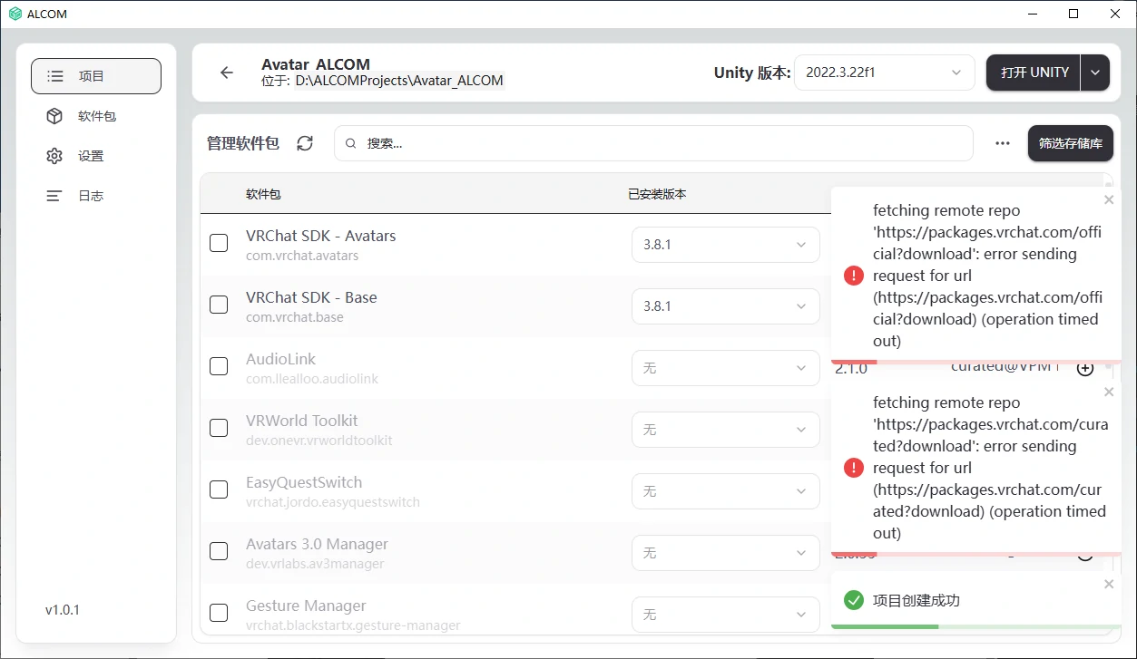1137x659 pixels.
Task: Go to the 软件包 sidebar page
Action: coord(96,116)
